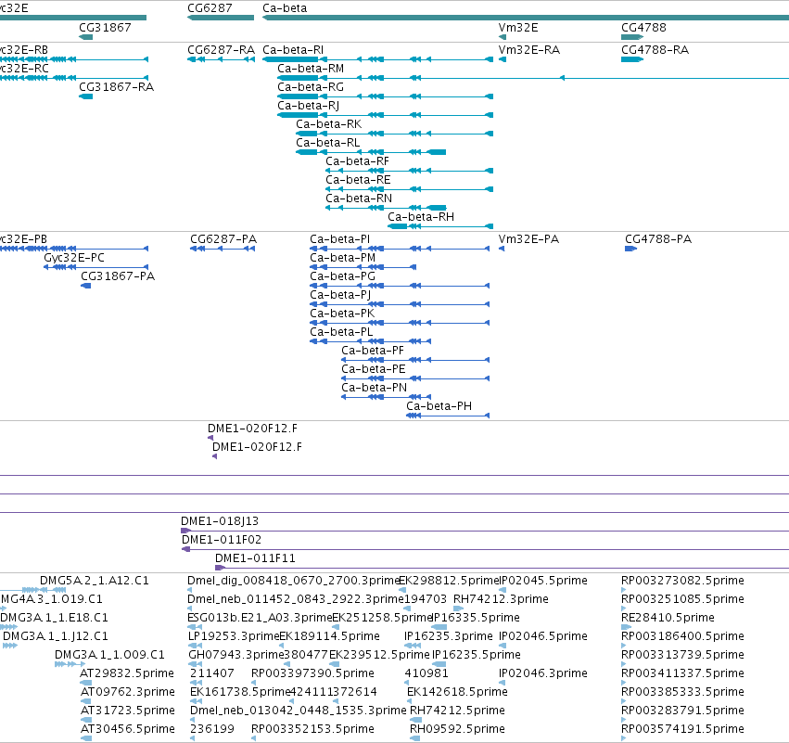This screenshot has width=789, height=743.
Task: Click transcript label Ca-beta-RF
Action: tap(357, 161)
